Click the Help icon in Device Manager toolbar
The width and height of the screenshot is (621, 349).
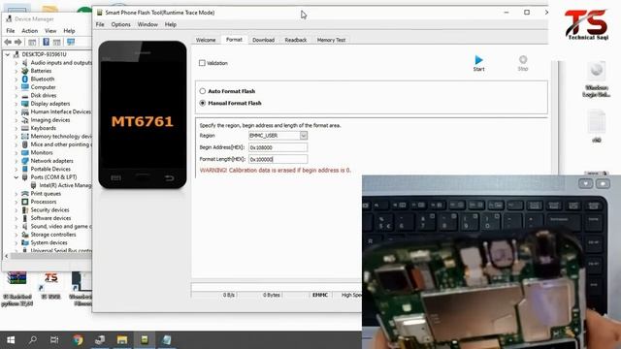[x=46, y=42]
